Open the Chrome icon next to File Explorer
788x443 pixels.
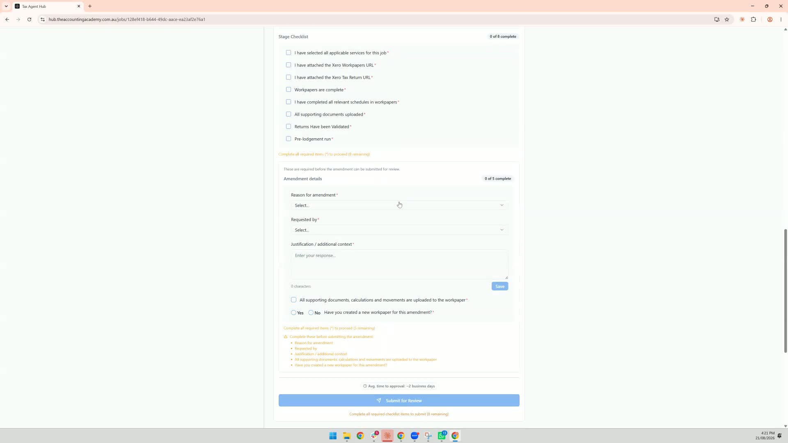point(360,436)
